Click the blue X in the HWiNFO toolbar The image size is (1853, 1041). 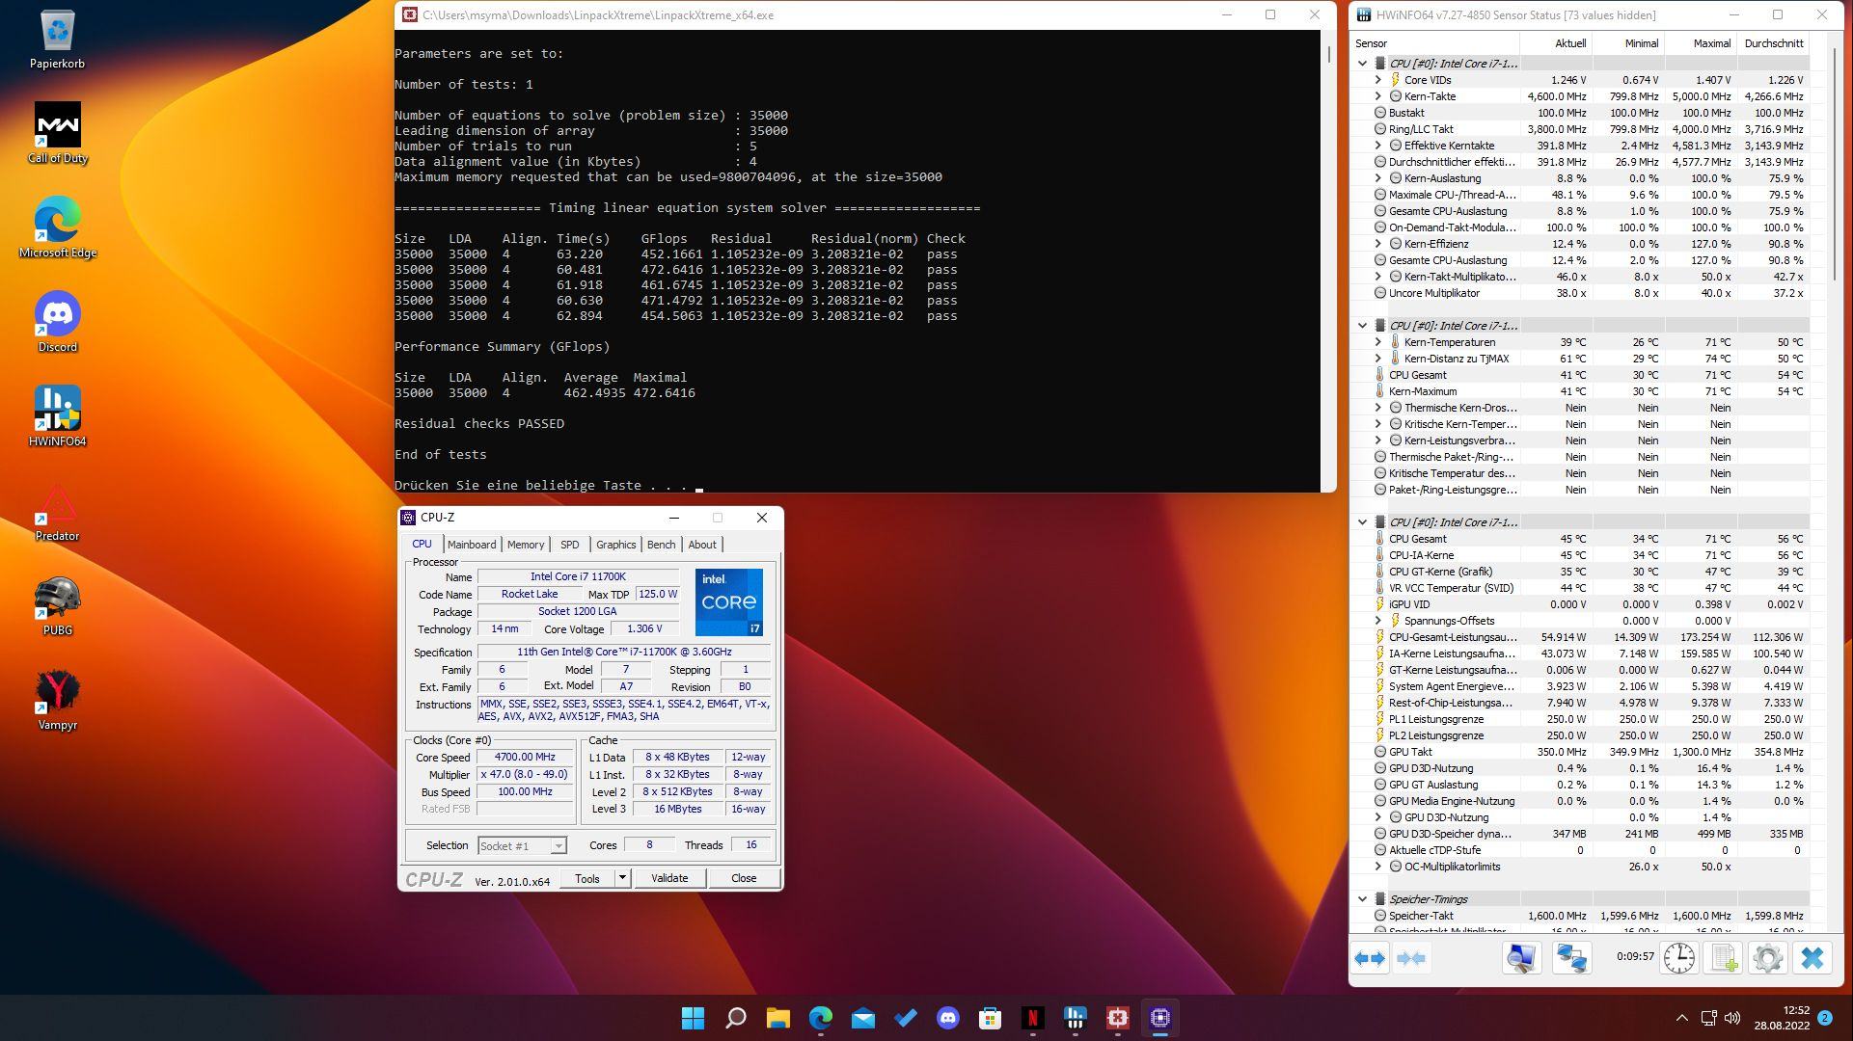pos(1812,958)
